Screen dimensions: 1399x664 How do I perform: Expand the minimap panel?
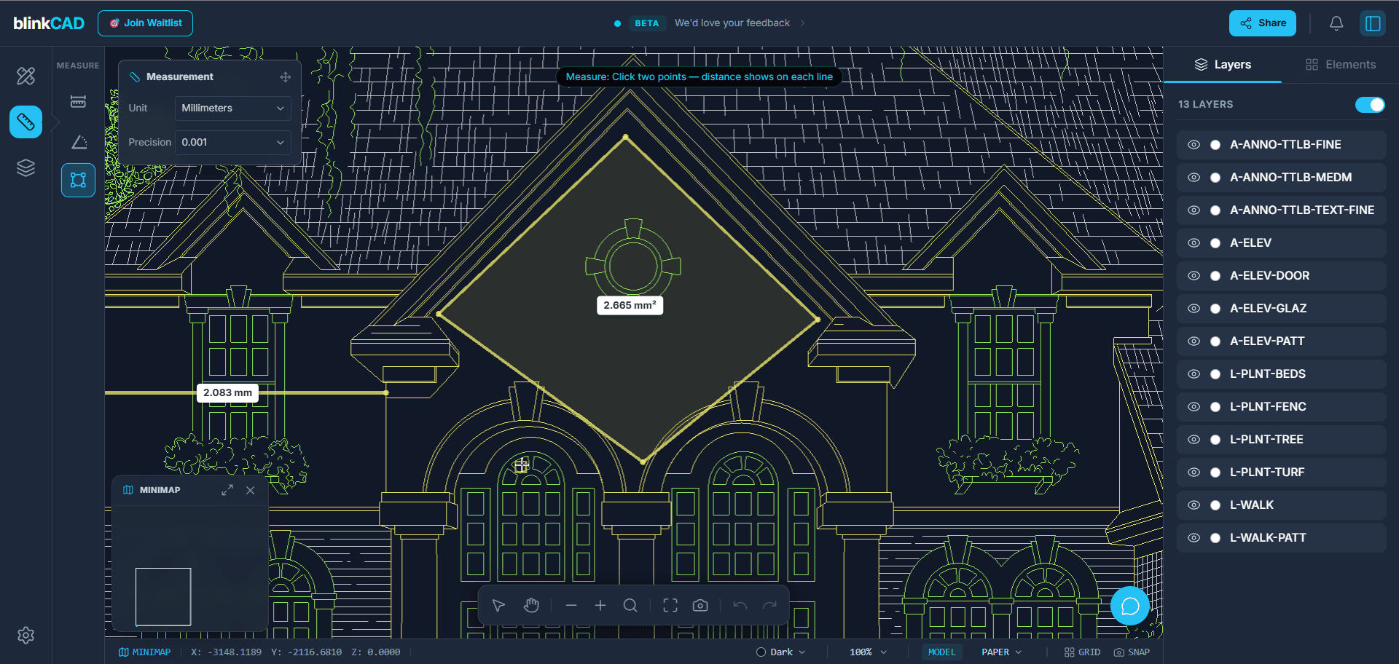coord(227,490)
